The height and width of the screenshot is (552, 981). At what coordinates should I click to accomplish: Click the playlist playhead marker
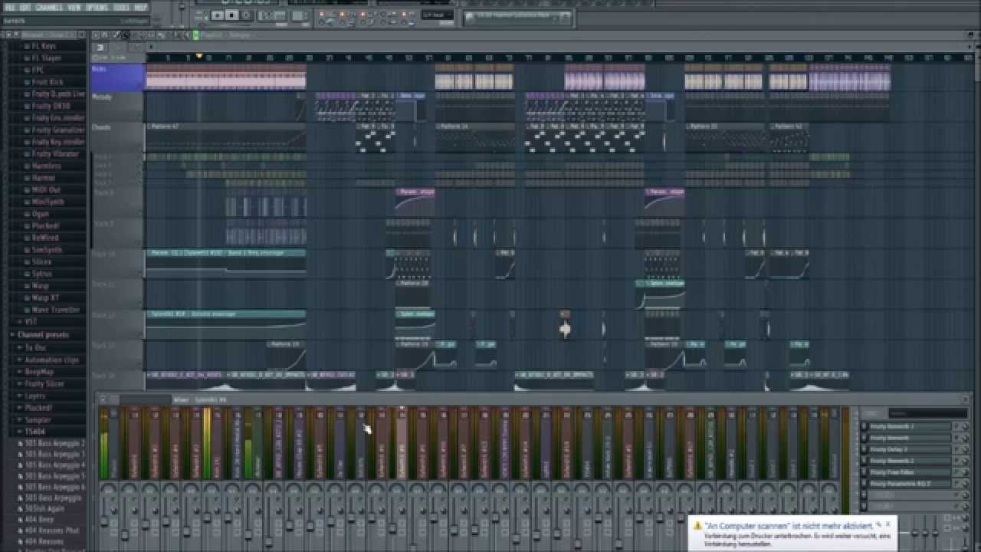(199, 57)
